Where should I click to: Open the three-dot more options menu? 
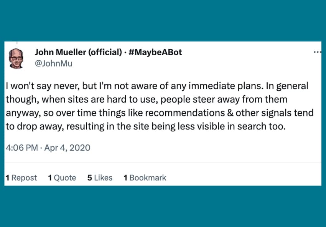(x=317, y=52)
